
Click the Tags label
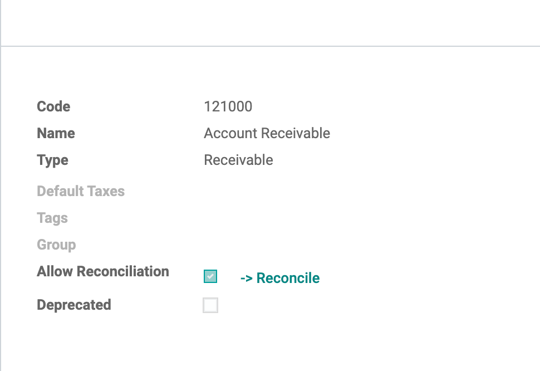52,218
